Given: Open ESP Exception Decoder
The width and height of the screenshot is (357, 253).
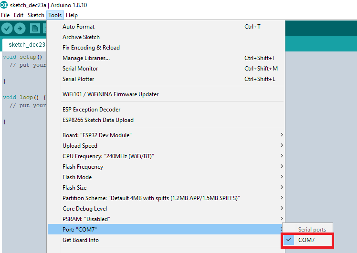Looking at the screenshot, I should [166, 109].
